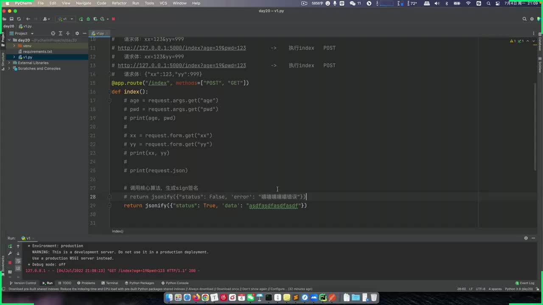Screen dimensions: 543x305
Task: Expand the venv folder
Action: point(14,46)
